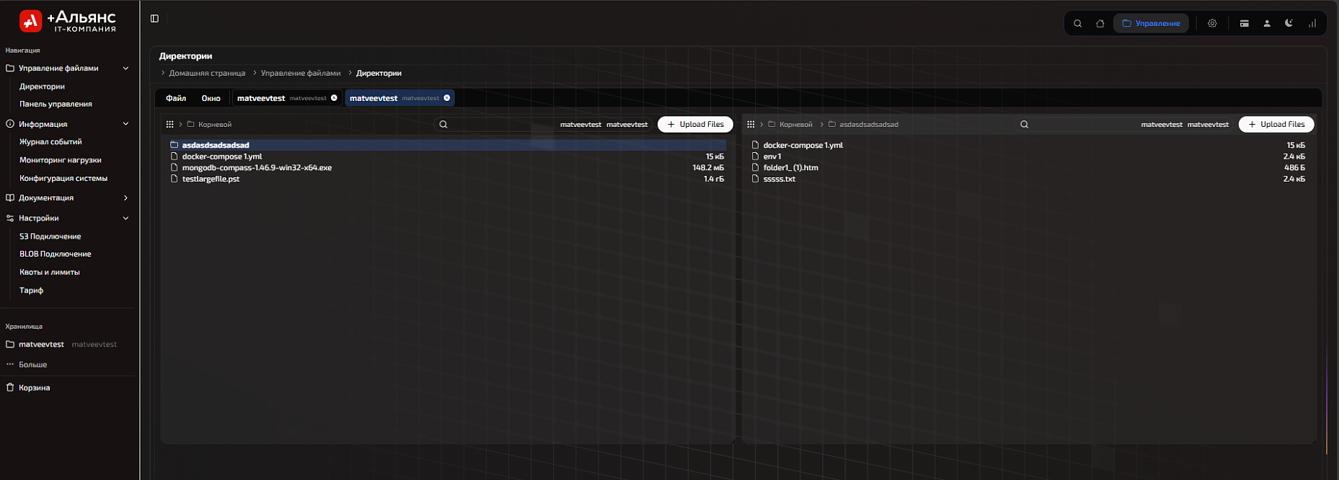Click the signal bars statistics icon
This screenshot has width=1339, height=480.
1312,24
